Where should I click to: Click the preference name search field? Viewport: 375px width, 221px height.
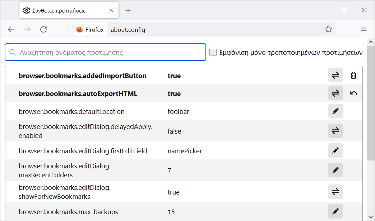pos(106,52)
